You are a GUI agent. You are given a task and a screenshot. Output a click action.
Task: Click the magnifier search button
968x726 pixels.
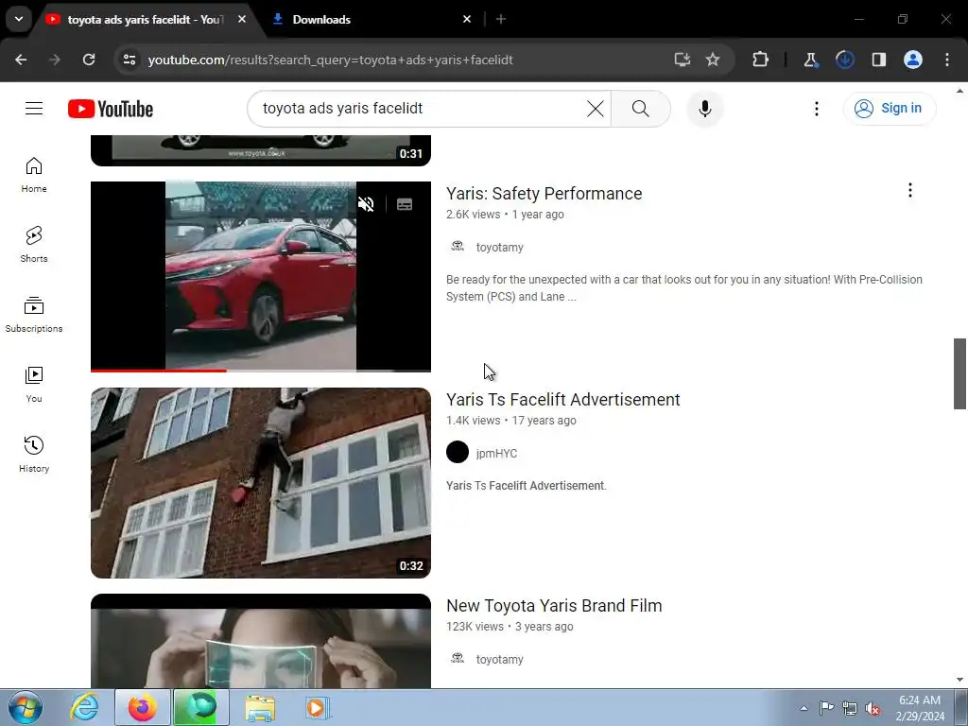[x=640, y=109]
